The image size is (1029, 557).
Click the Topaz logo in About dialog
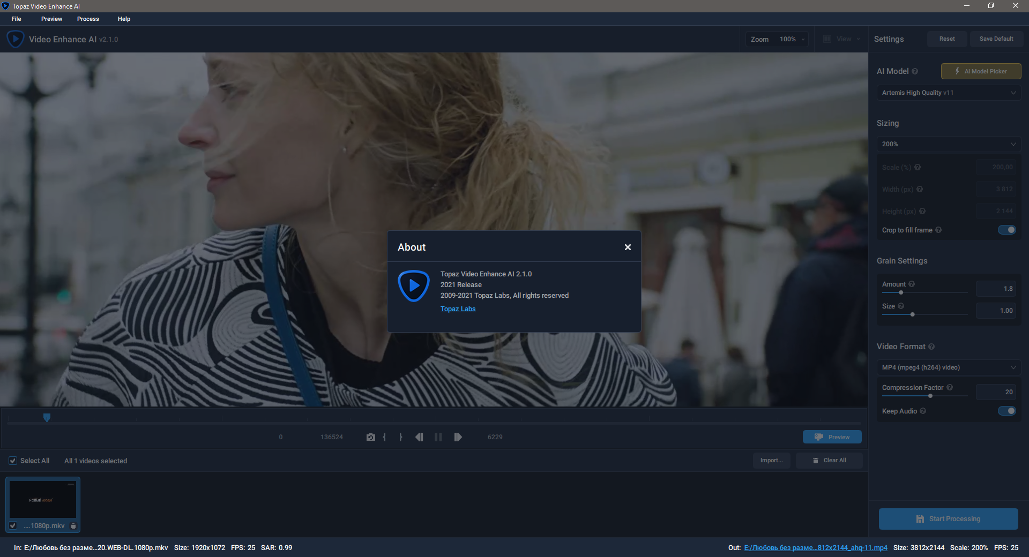414,286
